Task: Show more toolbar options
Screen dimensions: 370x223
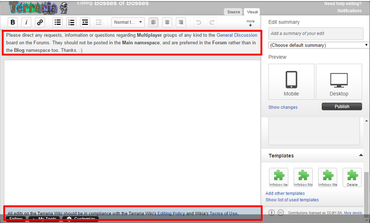Action: [250, 23]
